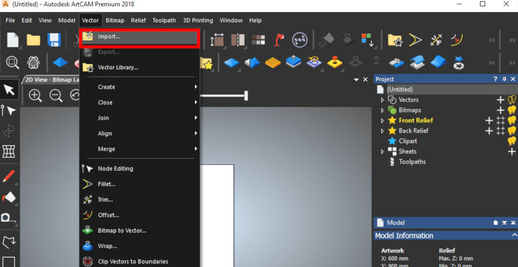Viewport: 518px width, 267px height.
Task: Click the yellow block with red dot relief icon
Action: pyautogui.click(x=334, y=62)
